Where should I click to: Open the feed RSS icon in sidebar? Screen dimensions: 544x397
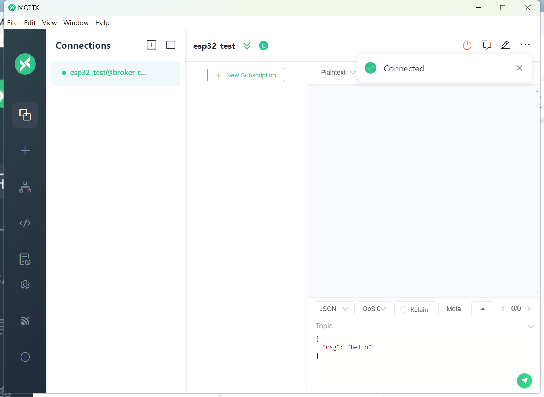click(x=25, y=321)
